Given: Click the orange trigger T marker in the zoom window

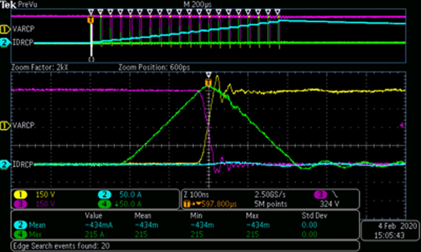Looking at the screenshot, I should tap(208, 83).
